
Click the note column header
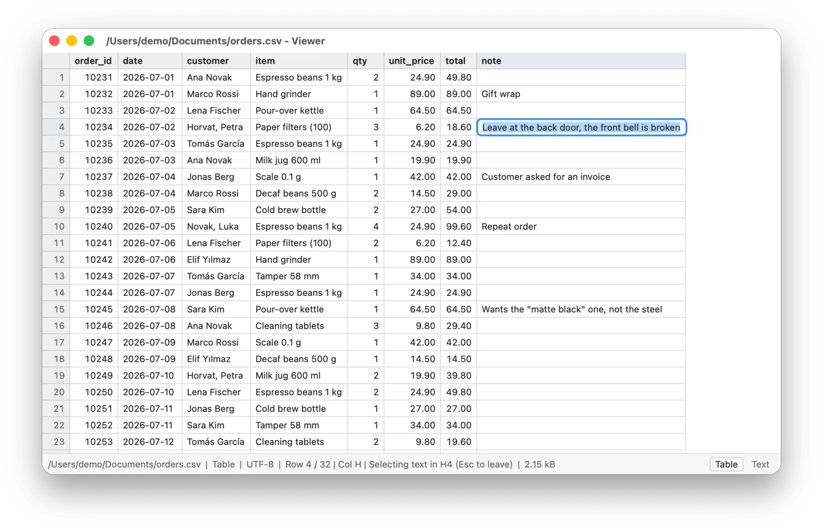581,61
